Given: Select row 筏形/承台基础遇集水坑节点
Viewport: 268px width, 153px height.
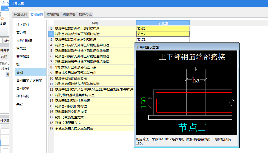Looking at the screenshot, I should (x=94, y=95).
